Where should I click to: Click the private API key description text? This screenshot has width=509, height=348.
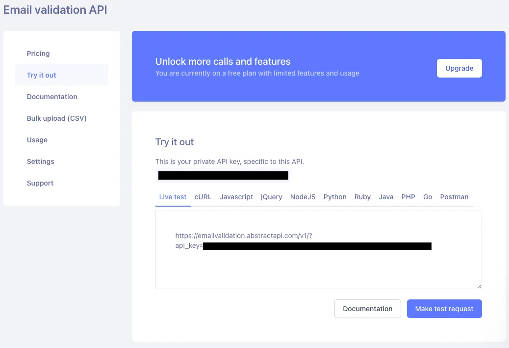pos(229,161)
